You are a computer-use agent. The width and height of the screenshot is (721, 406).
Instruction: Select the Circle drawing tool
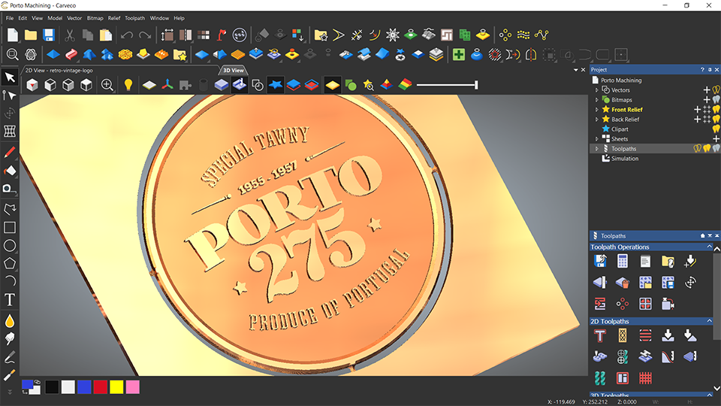(10, 245)
